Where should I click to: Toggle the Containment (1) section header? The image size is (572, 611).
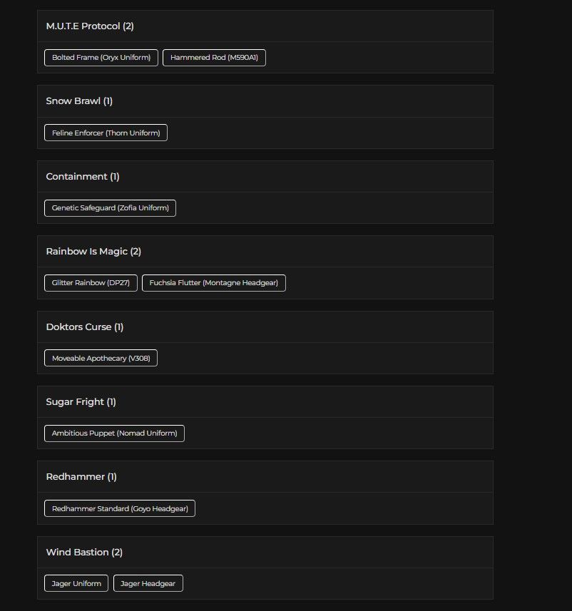[265, 177]
